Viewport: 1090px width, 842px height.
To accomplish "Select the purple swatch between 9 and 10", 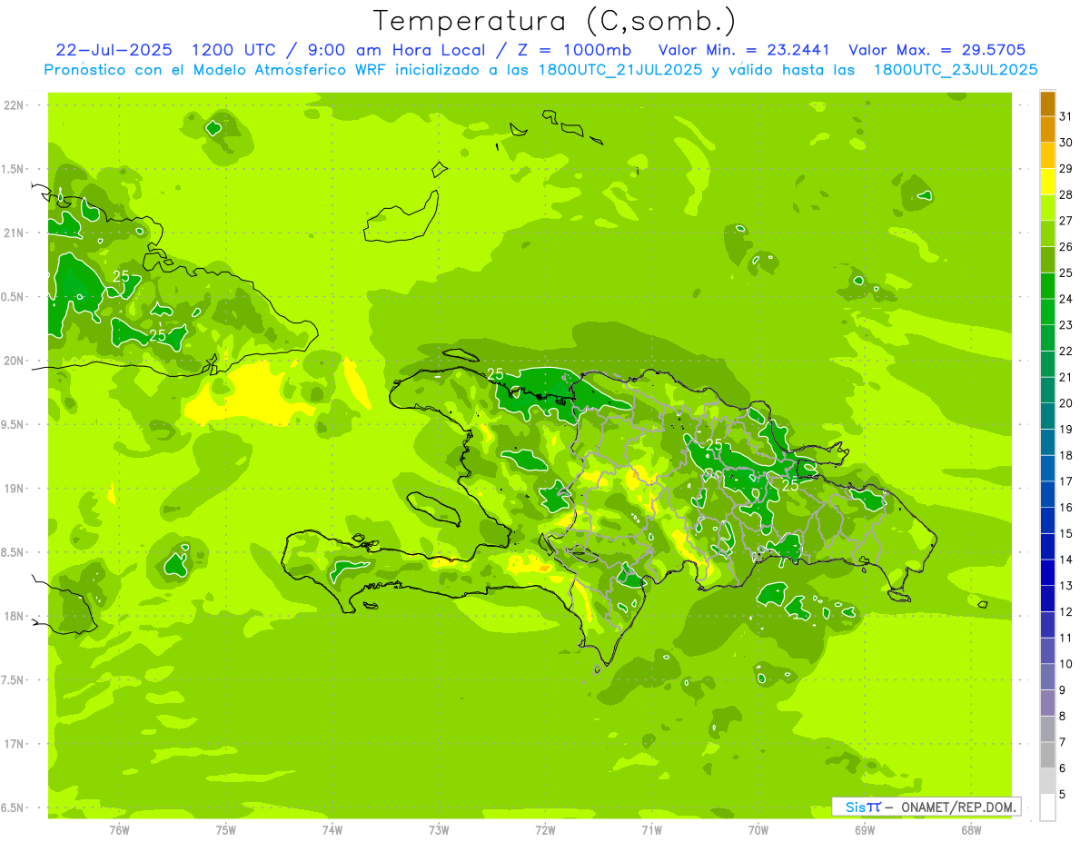I will [1047, 677].
